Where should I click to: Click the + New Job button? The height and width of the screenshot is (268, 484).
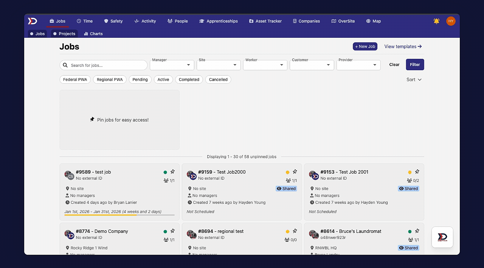[x=365, y=46]
